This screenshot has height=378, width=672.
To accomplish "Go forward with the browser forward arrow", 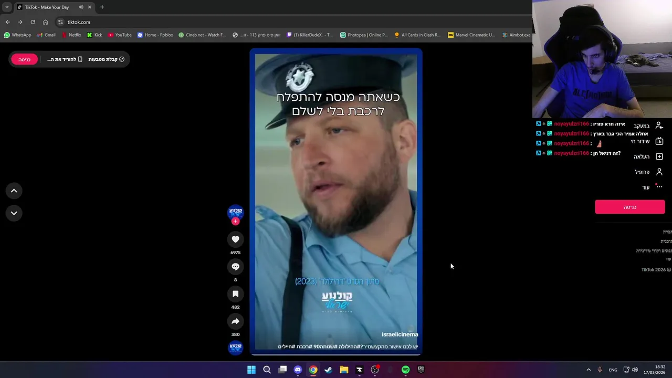I will pyautogui.click(x=20, y=22).
